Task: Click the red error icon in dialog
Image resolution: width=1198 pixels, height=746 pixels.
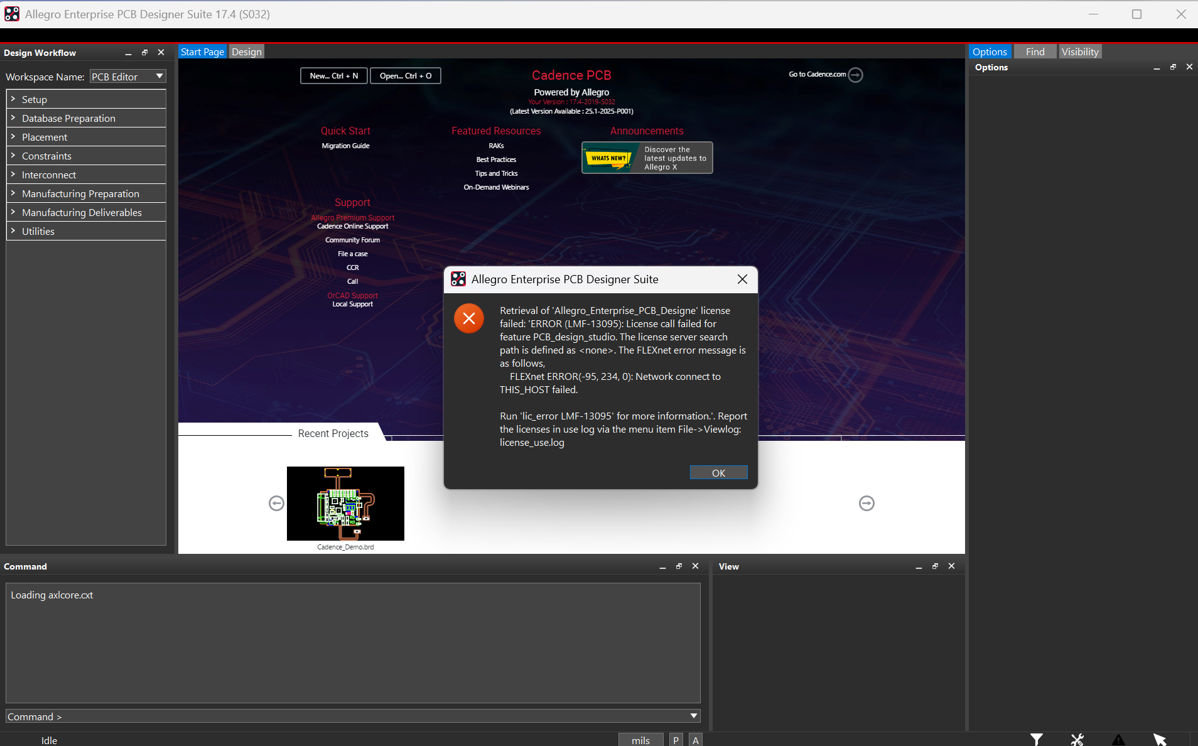Action: point(469,318)
